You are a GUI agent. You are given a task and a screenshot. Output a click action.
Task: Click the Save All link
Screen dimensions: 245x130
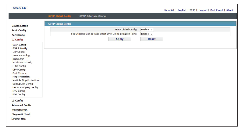169,10
